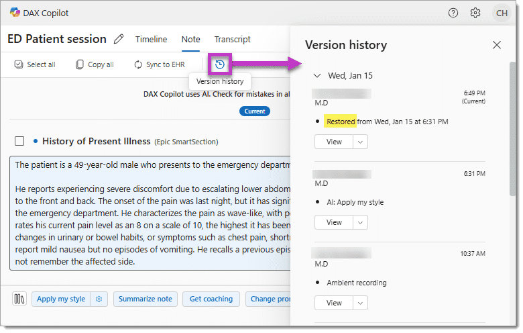Click the History of Present Illness heading
Image resolution: width=523 pixels, height=333 pixels.
[97, 141]
